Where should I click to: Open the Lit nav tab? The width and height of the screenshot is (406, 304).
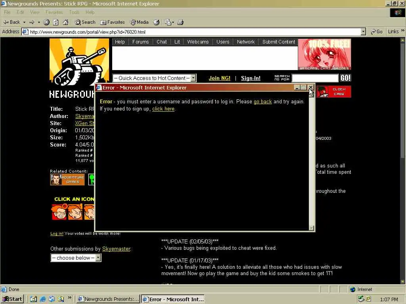tap(177, 42)
